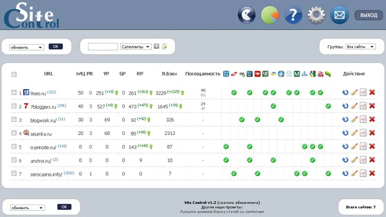Open the bottom обновить action dropdown
Image resolution: width=386 pixels, height=217 pixels.
(x=27, y=207)
